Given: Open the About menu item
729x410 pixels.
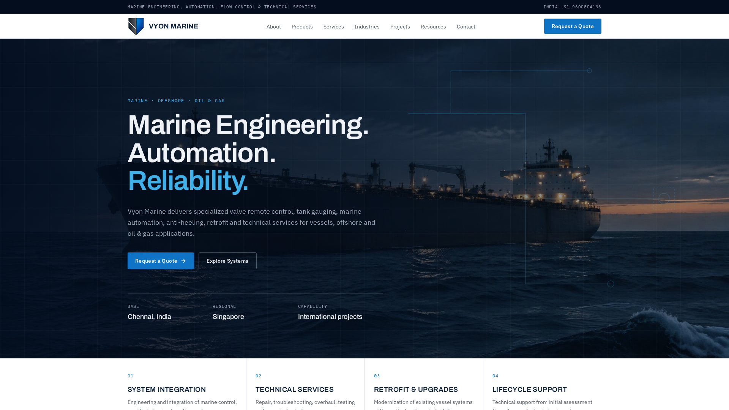Looking at the screenshot, I should point(274,27).
